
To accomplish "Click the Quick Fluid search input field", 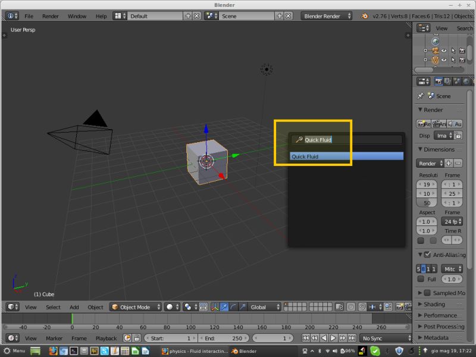I will (345, 138).
